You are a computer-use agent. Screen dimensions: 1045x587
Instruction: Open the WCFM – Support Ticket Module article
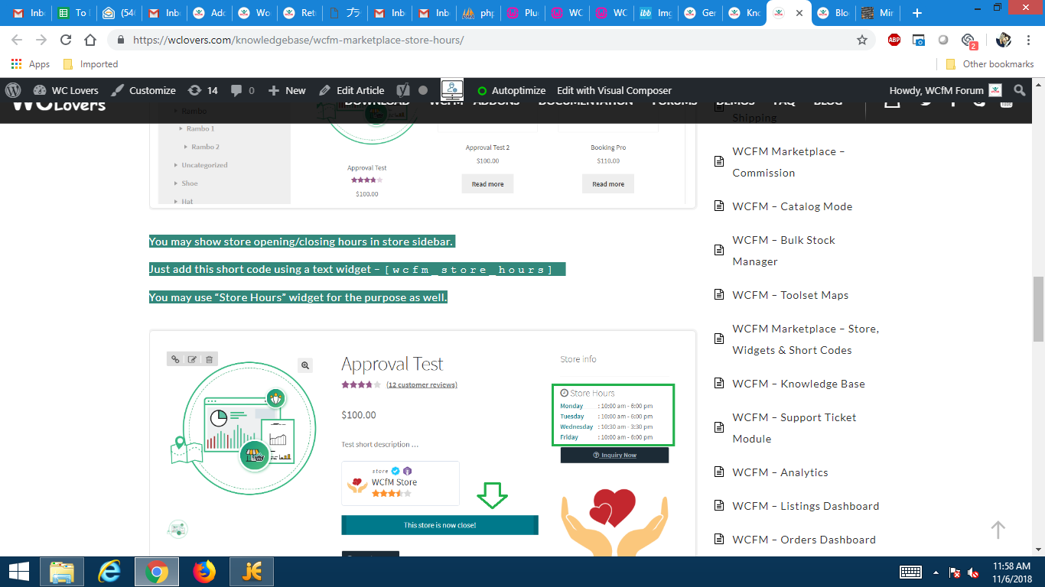(x=794, y=428)
